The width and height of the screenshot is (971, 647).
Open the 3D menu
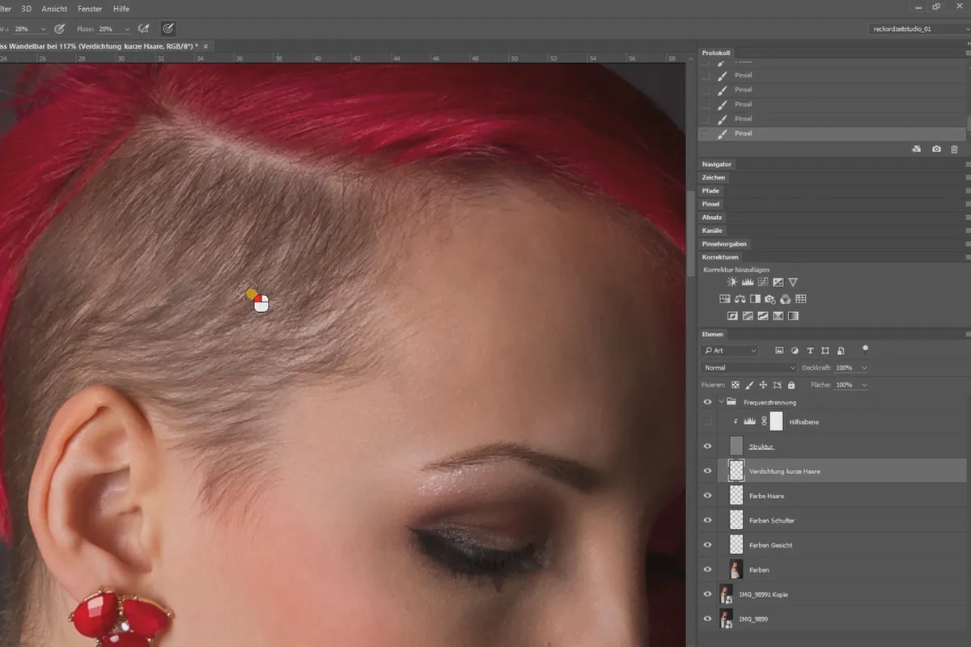click(x=26, y=8)
